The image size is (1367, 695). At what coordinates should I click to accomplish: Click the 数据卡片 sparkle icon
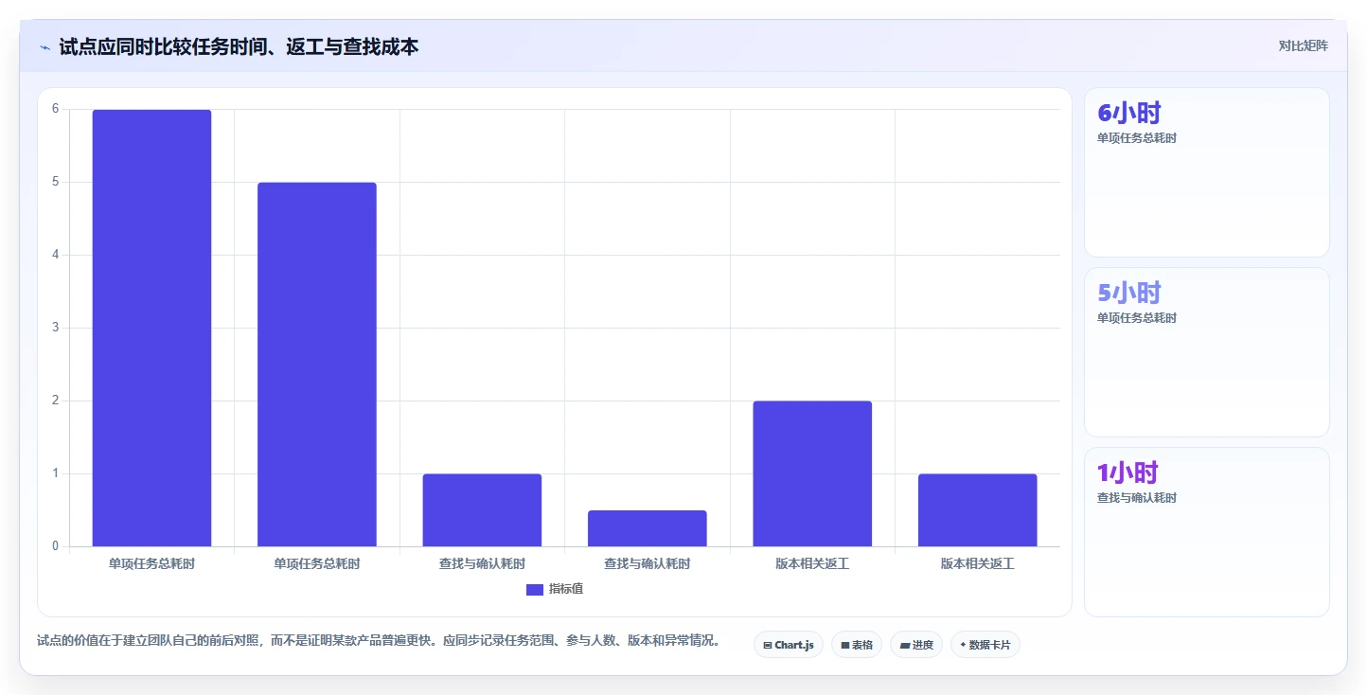click(964, 645)
